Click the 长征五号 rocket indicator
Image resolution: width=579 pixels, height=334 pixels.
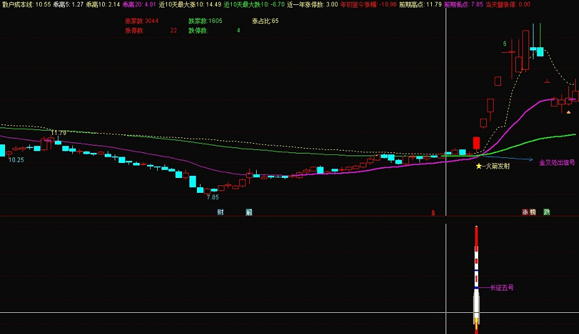[x=476, y=279]
